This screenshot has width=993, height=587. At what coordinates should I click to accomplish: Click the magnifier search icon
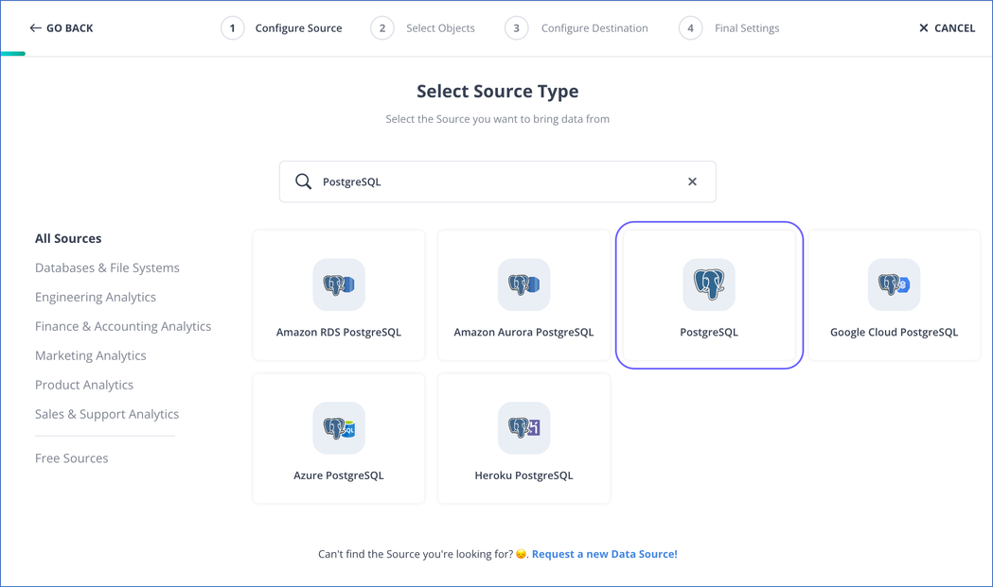tap(303, 181)
